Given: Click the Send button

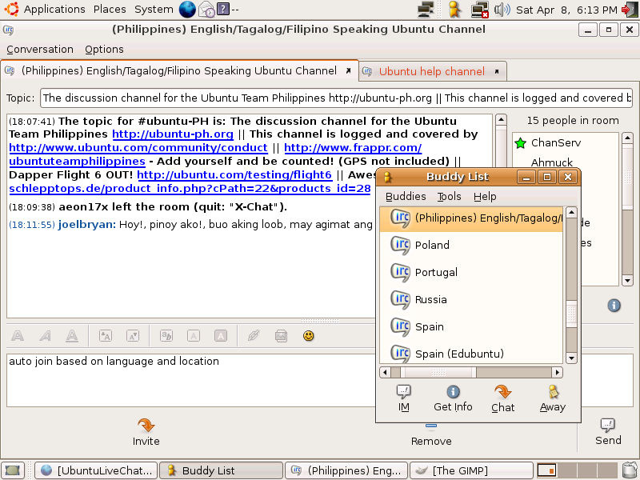Looking at the screenshot, I should point(608,432).
